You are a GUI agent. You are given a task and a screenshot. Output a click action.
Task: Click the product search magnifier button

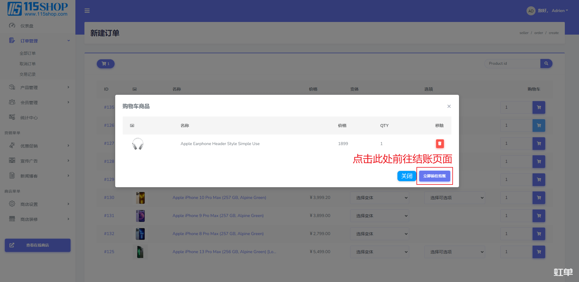click(546, 64)
